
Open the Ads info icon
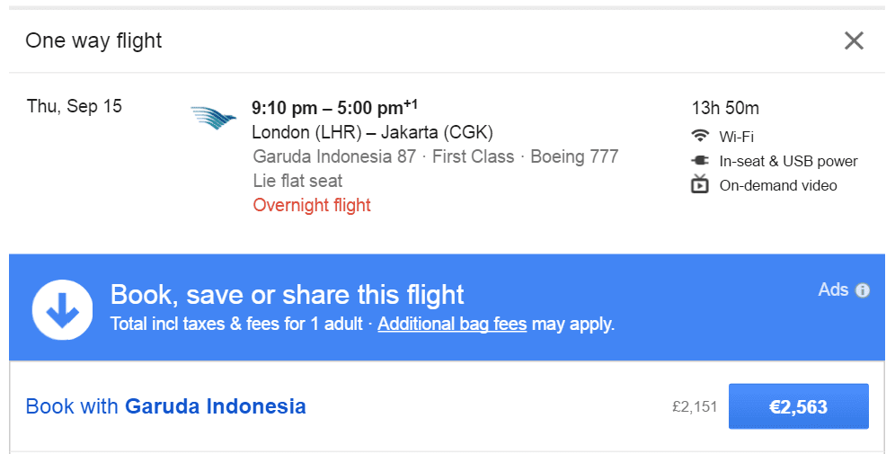[x=863, y=290]
